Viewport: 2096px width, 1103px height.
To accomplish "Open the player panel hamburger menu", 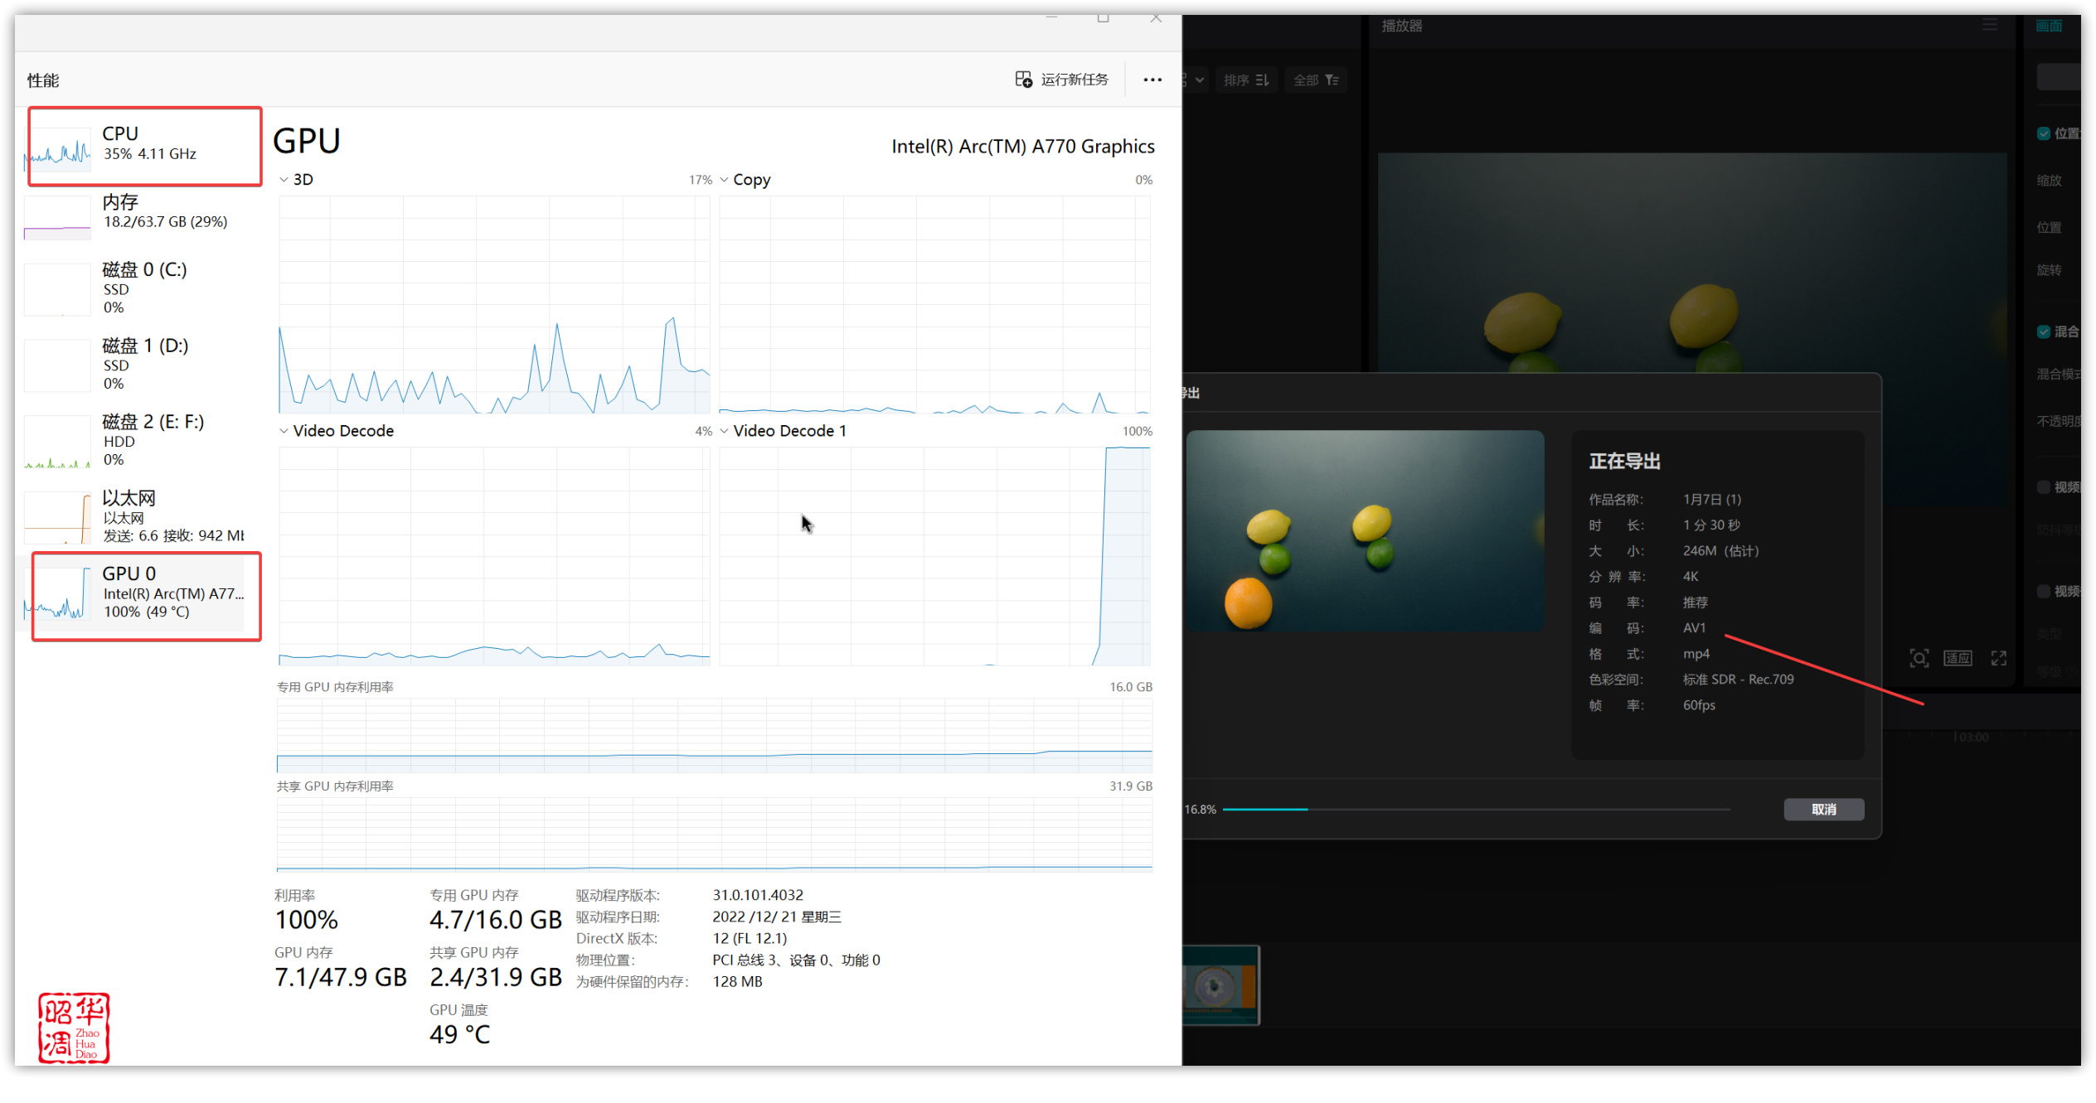I will coord(1990,26).
